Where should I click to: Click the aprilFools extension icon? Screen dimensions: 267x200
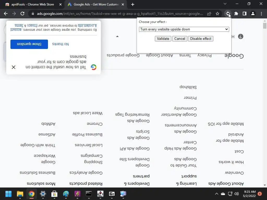pos(228,14)
